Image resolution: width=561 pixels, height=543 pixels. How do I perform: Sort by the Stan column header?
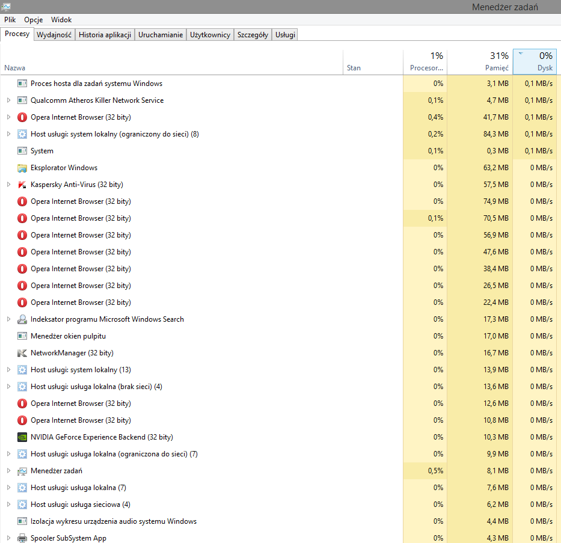[373, 63]
